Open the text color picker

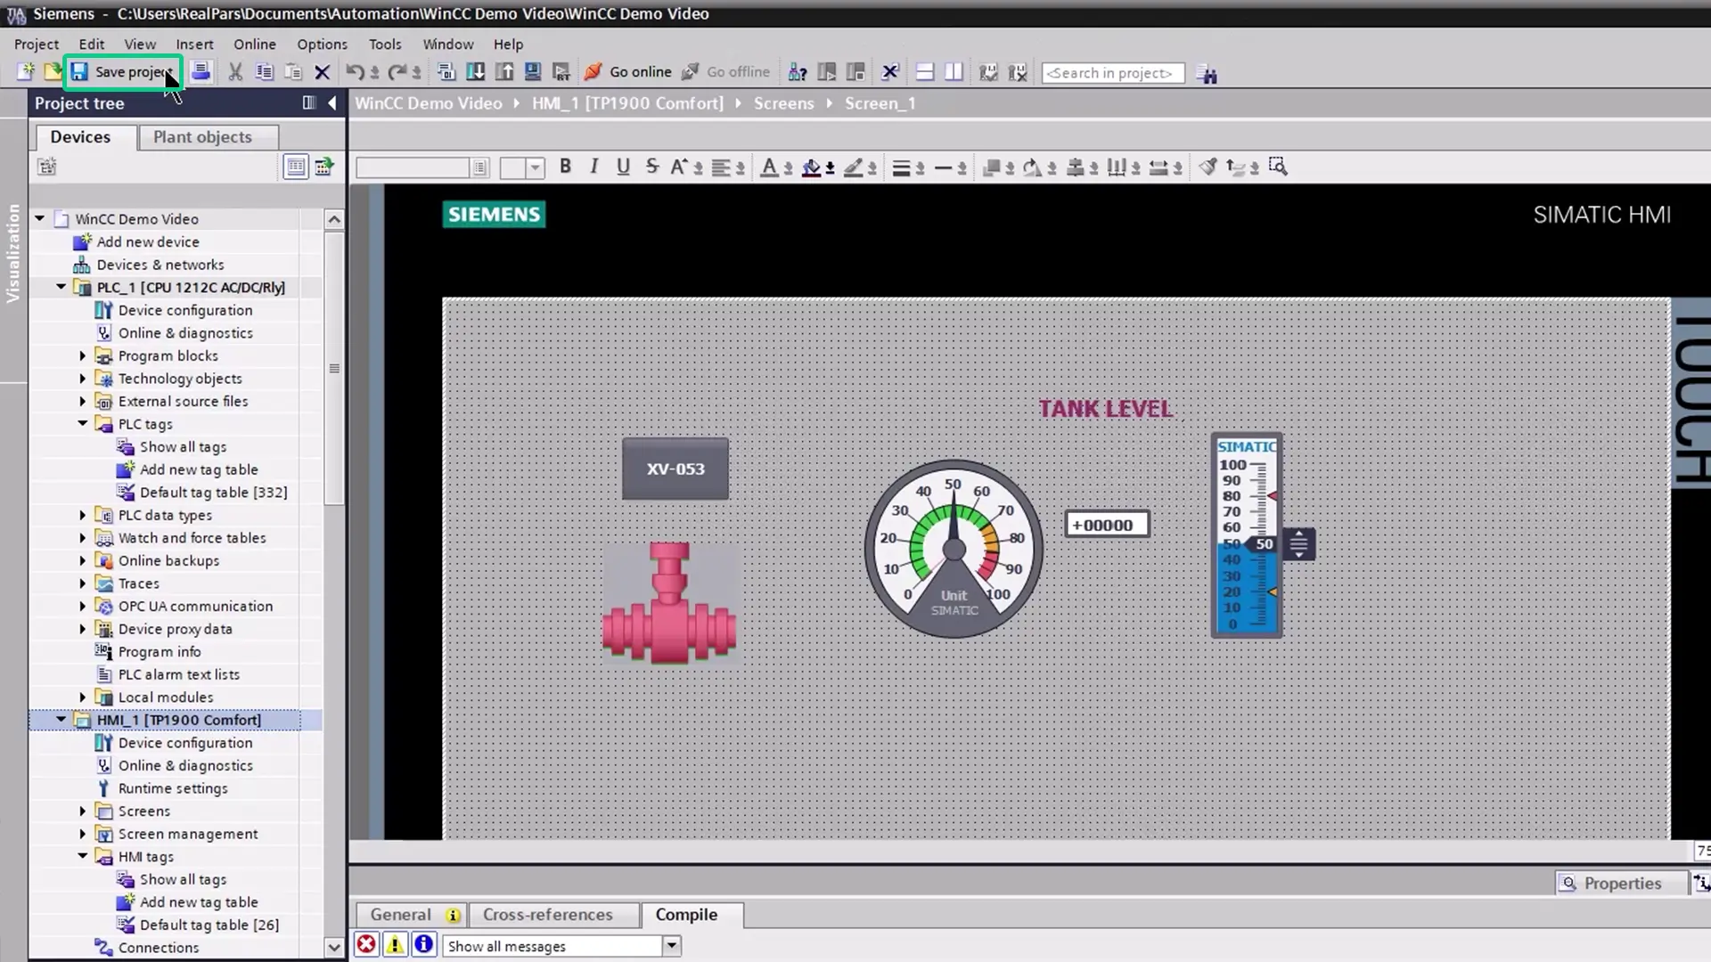click(769, 167)
